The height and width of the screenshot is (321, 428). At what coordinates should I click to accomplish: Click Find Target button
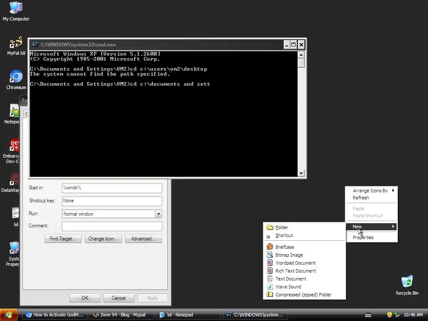coord(63,239)
